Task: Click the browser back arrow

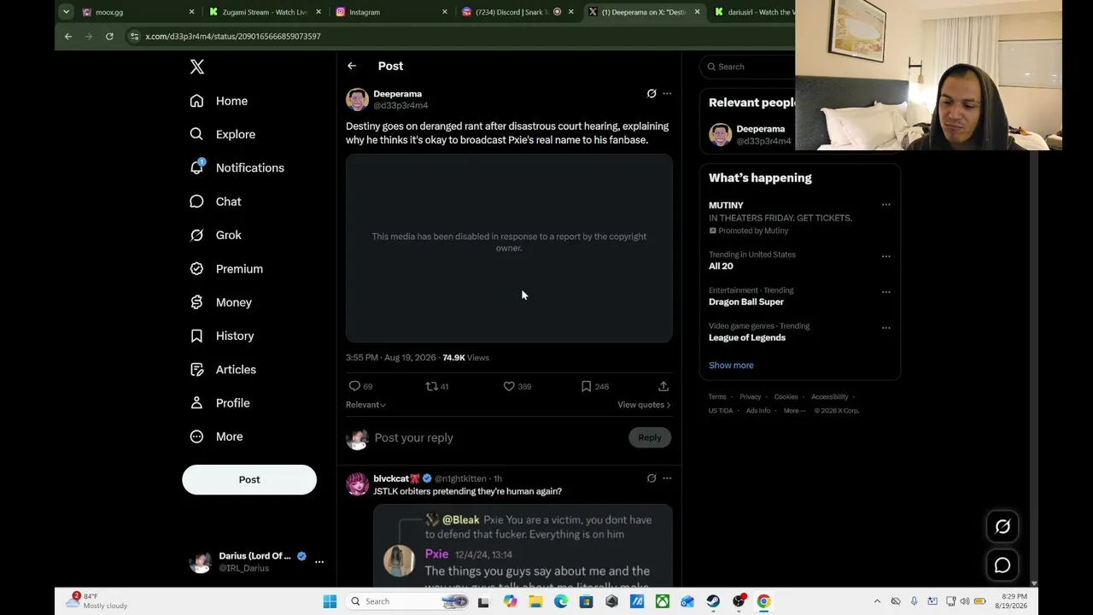Action: coord(68,36)
